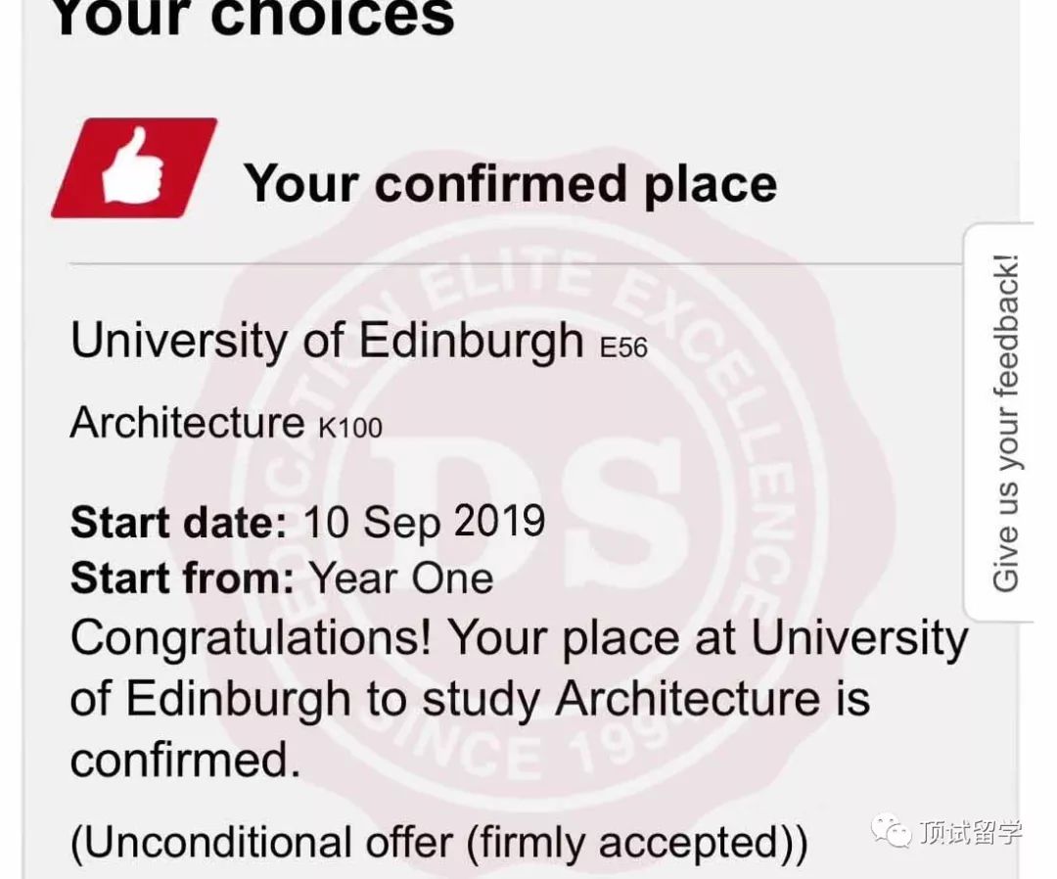Viewport: 1057px width, 879px height.
Task: Click the 'Your choices' page title
Action: coord(253,18)
